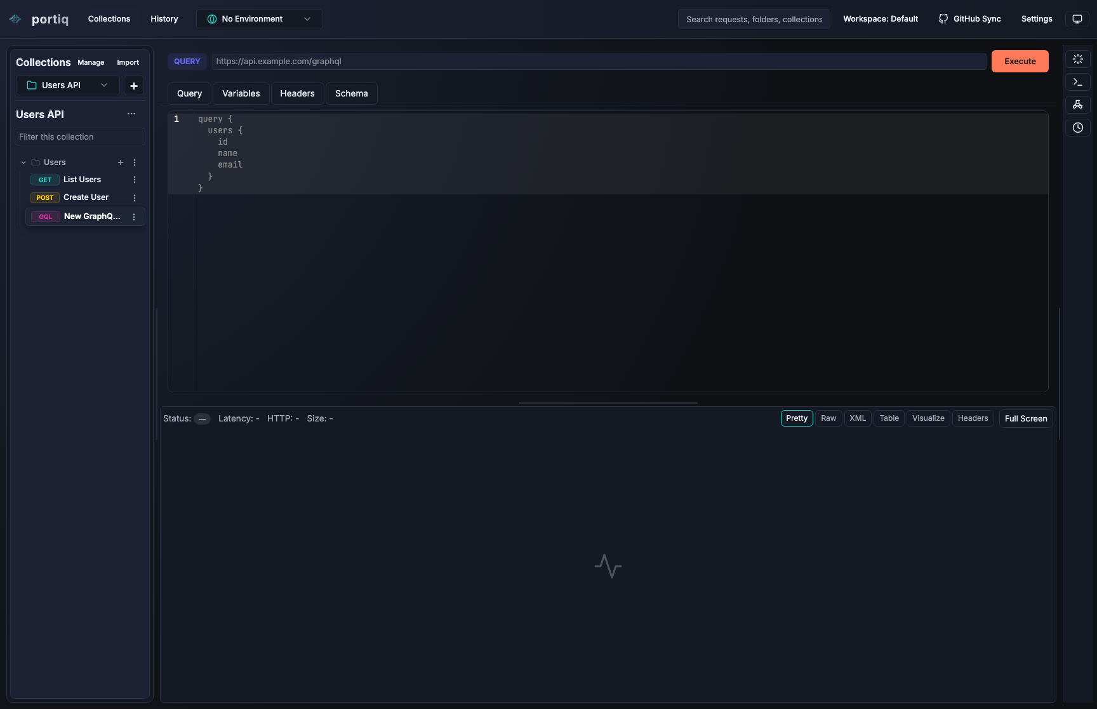Click the horizontal divider handle between editor and response
The width and height of the screenshot is (1097, 709).
[x=608, y=403]
